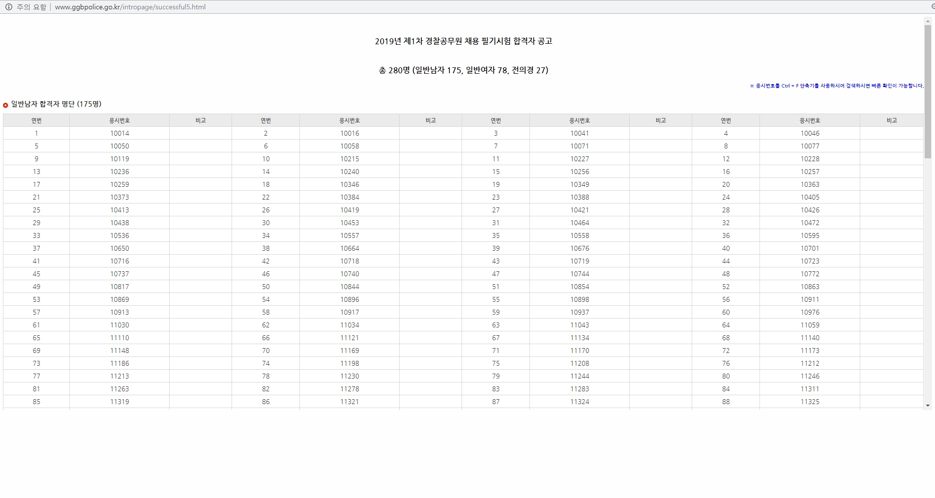Click the red bullet icon beside 일반남자 합격자 명단

tap(5, 105)
